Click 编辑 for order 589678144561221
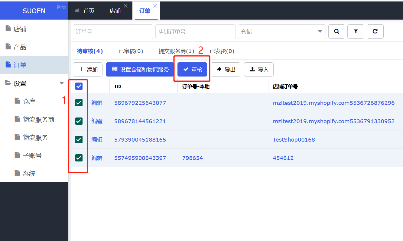 97,121
